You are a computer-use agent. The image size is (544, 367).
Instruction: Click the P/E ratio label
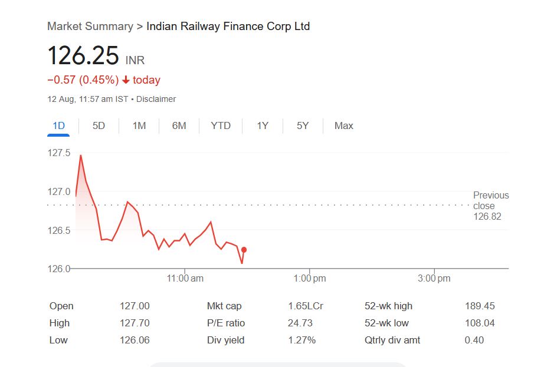click(x=226, y=323)
